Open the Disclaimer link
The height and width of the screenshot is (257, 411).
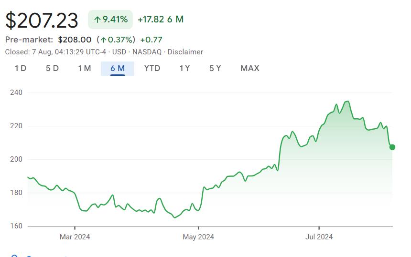point(185,52)
